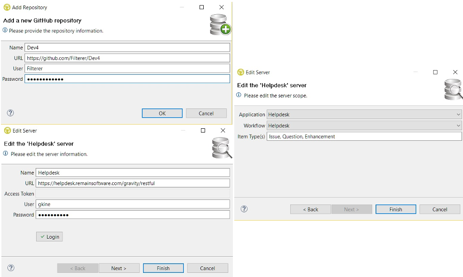The image size is (463, 277).
Task: Click repository Name field containing Dev4
Action: click(x=127, y=48)
